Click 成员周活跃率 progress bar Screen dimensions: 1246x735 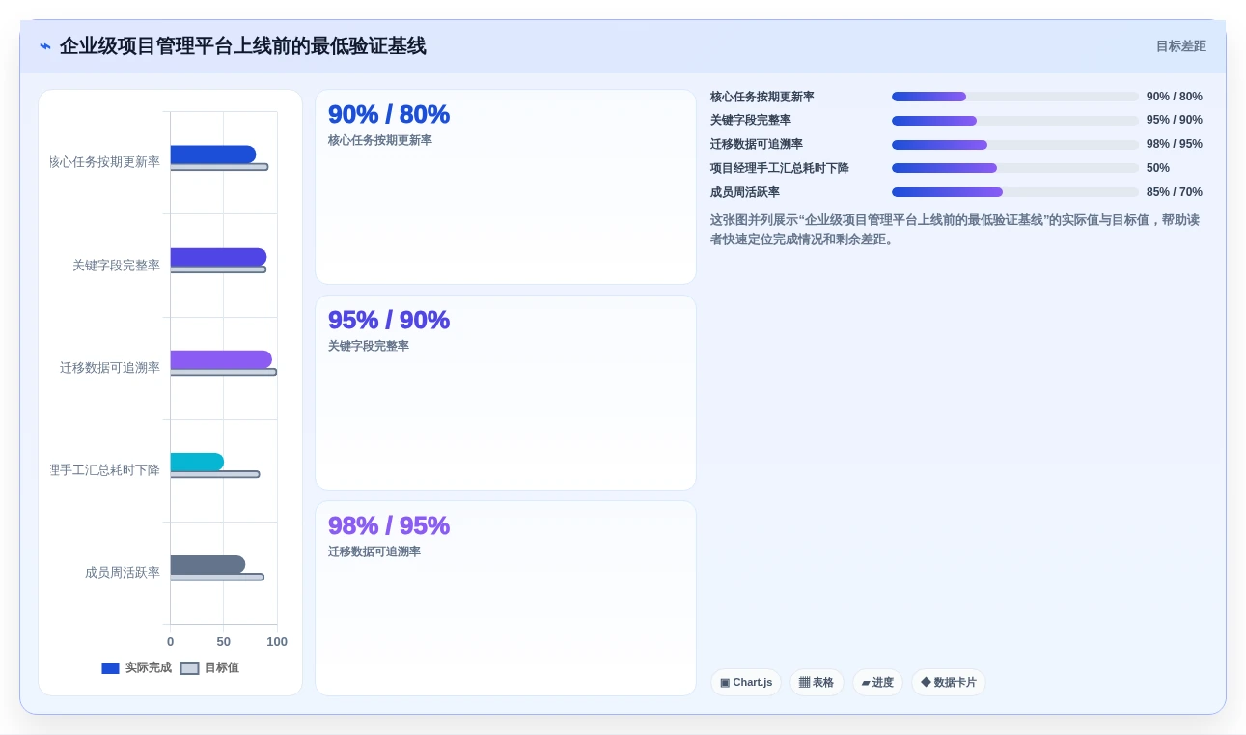pyautogui.click(x=1015, y=192)
